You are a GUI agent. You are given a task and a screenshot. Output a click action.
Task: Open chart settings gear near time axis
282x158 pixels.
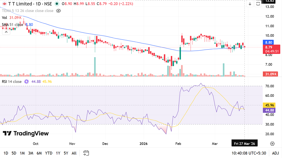pyautogui.click(x=272, y=144)
